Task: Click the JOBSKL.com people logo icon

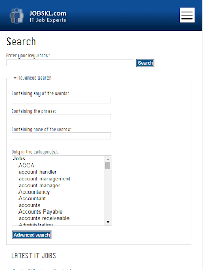Action: point(17,16)
